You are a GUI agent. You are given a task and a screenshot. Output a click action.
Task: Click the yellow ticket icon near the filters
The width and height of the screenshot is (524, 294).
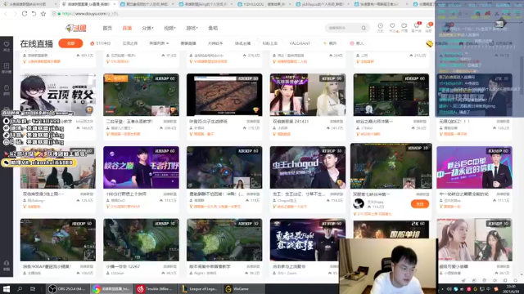[x=429, y=43]
